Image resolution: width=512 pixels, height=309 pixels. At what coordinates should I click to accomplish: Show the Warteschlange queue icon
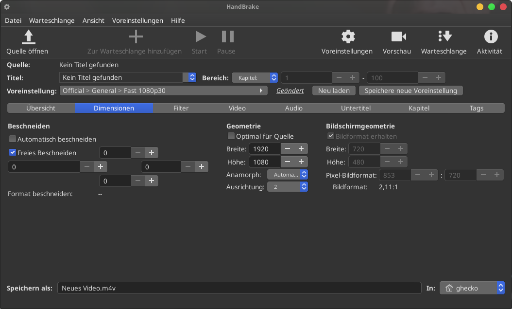click(445, 36)
